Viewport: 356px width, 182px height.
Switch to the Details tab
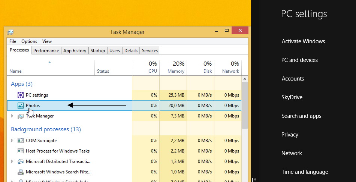click(131, 51)
